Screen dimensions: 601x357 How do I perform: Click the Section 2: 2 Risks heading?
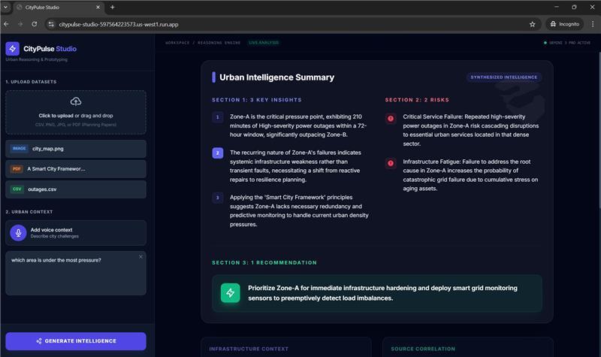point(417,100)
